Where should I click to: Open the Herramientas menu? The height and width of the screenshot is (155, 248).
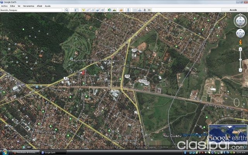[29, 6]
